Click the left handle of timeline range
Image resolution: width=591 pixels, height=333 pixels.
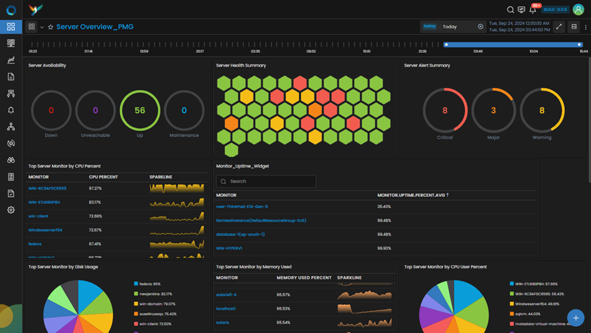pyautogui.click(x=446, y=45)
